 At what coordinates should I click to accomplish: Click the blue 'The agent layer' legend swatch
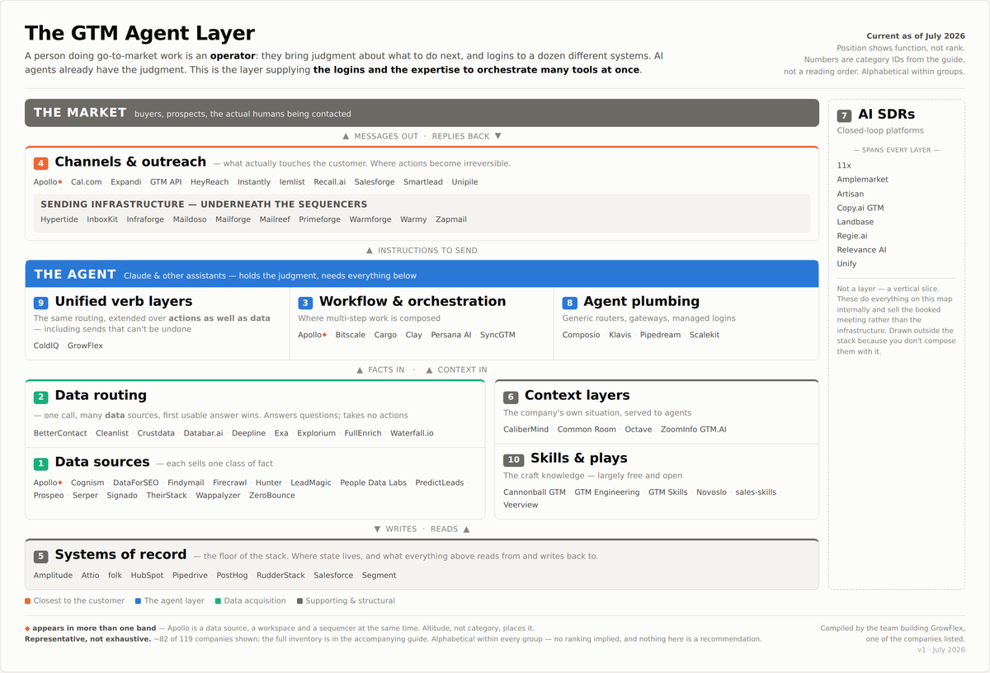[137, 601]
